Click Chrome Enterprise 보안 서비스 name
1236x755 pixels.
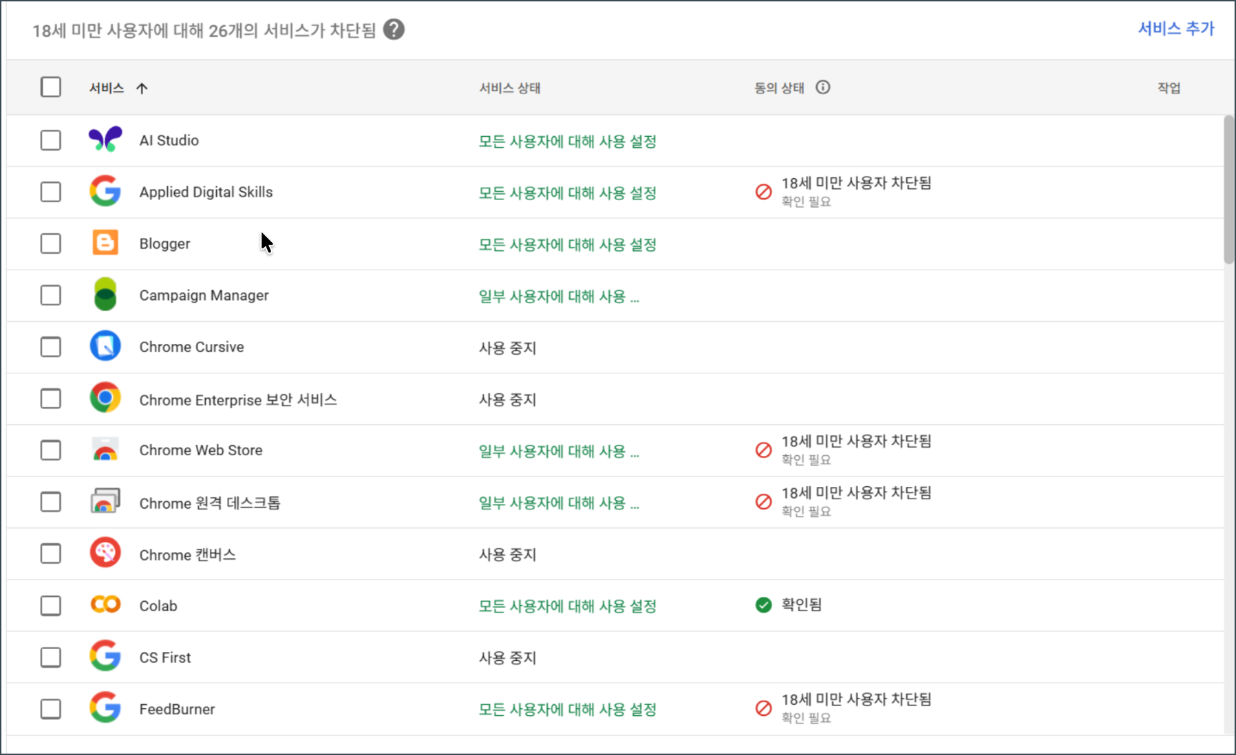[238, 400]
